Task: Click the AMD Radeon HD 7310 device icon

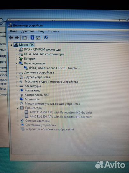Action: [x=26, y=68]
